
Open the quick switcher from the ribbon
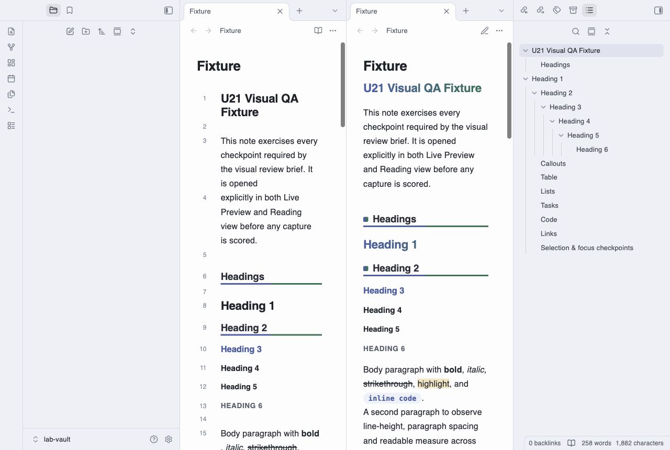coord(12,31)
